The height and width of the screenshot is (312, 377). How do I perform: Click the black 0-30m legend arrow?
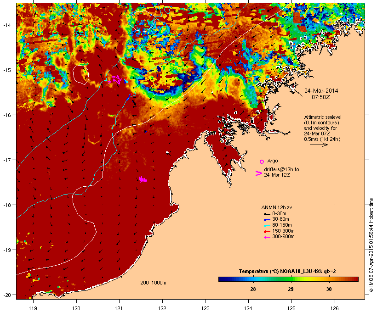267,214
